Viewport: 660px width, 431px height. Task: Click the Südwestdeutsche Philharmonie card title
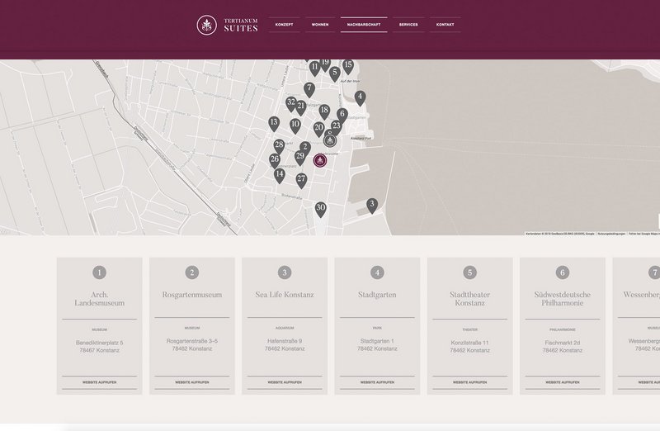pyautogui.click(x=563, y=299)
